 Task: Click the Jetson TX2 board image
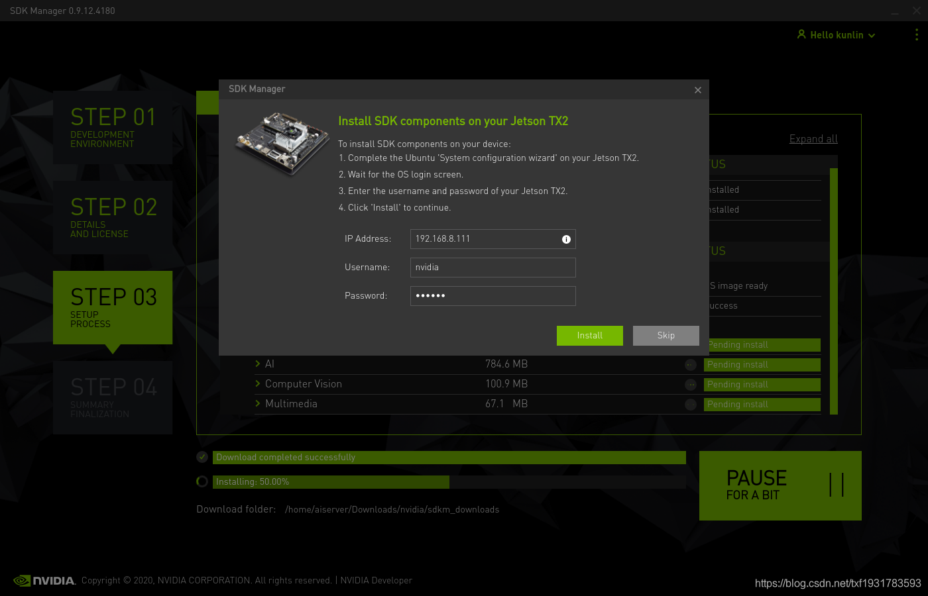282,143
